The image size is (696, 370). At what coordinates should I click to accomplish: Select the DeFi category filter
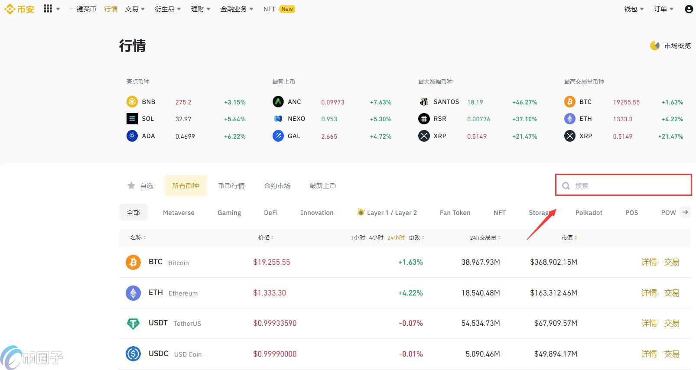coord(271,212)
